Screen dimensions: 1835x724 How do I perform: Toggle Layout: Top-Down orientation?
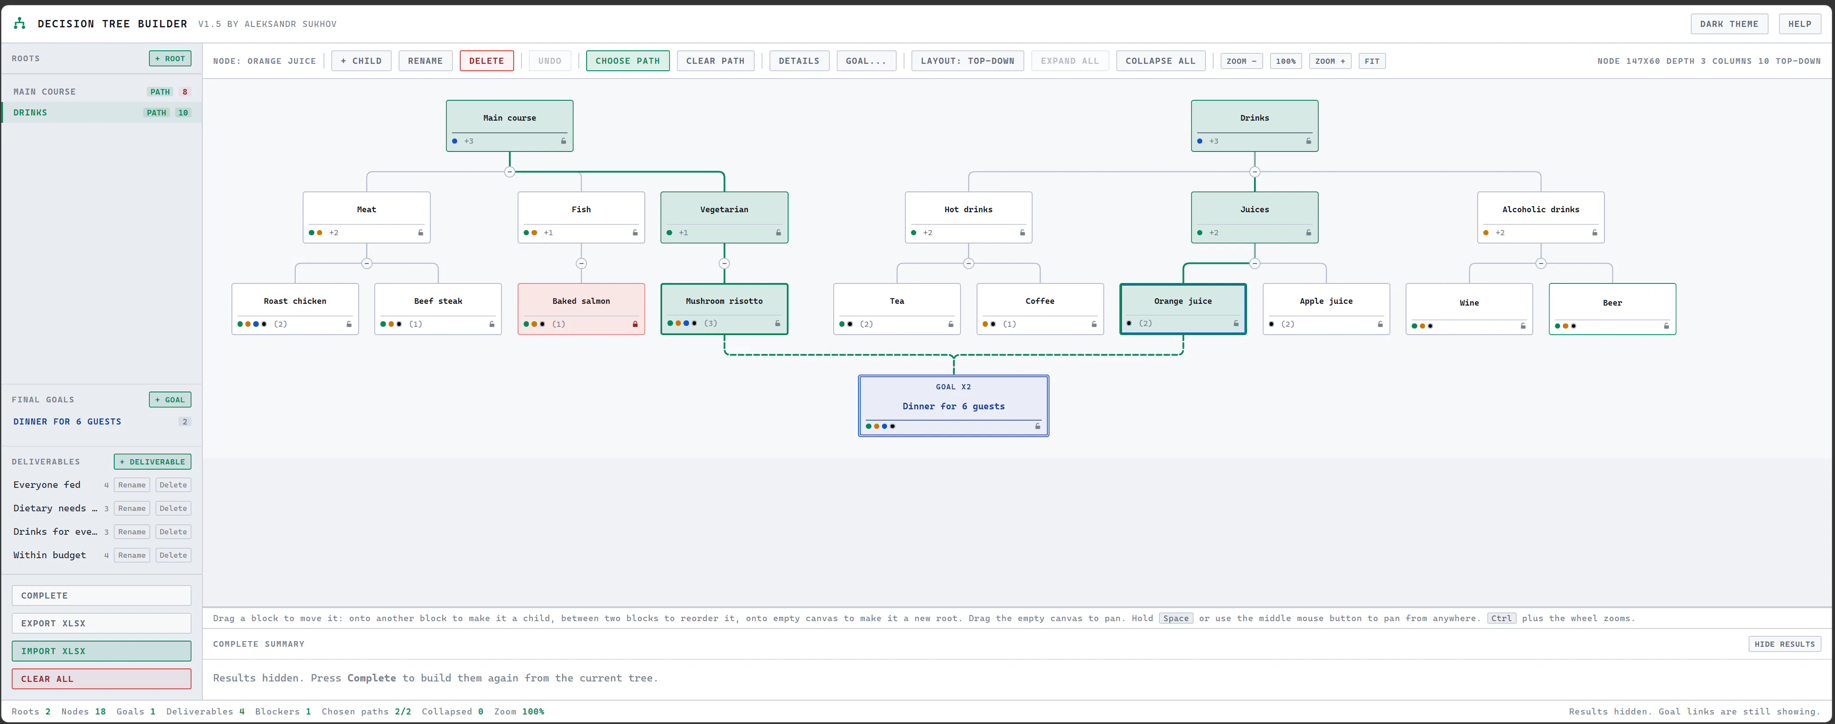(x=967, y=60)
